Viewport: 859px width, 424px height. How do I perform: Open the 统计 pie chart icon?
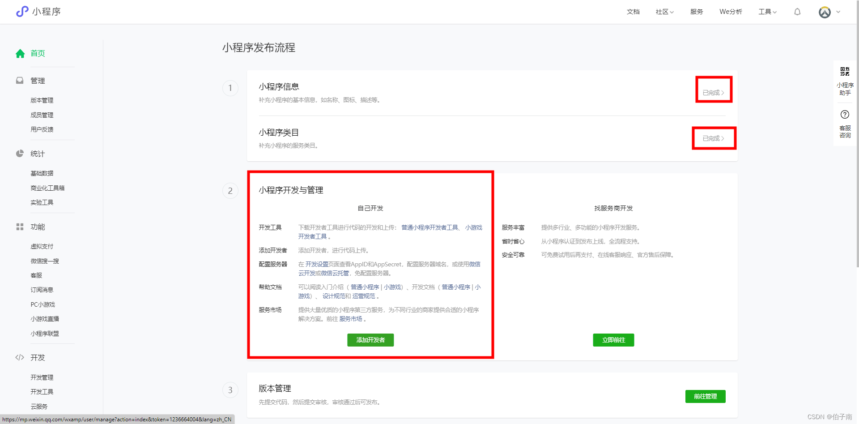point(20,154)
